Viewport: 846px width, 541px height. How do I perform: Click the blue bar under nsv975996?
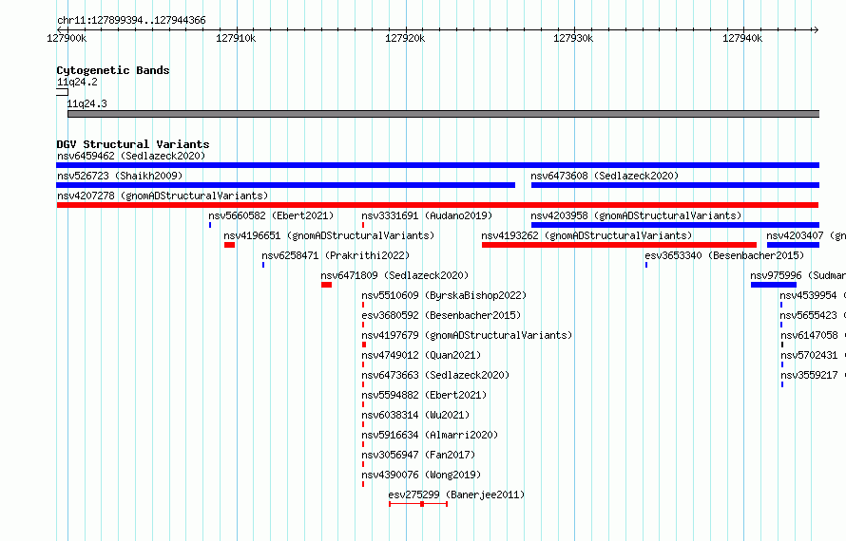773,285
